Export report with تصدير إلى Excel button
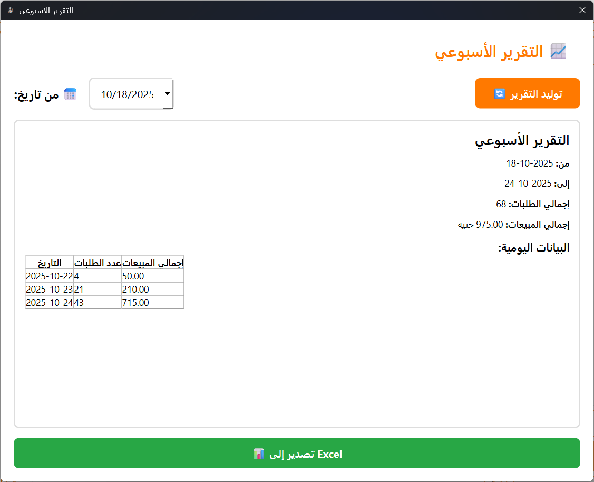594x482 pixels. pyautogui.click(x=297, y=453)
